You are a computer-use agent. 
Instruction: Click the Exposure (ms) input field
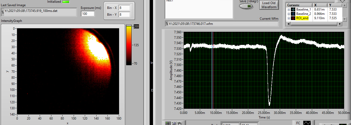pos(88,14)
